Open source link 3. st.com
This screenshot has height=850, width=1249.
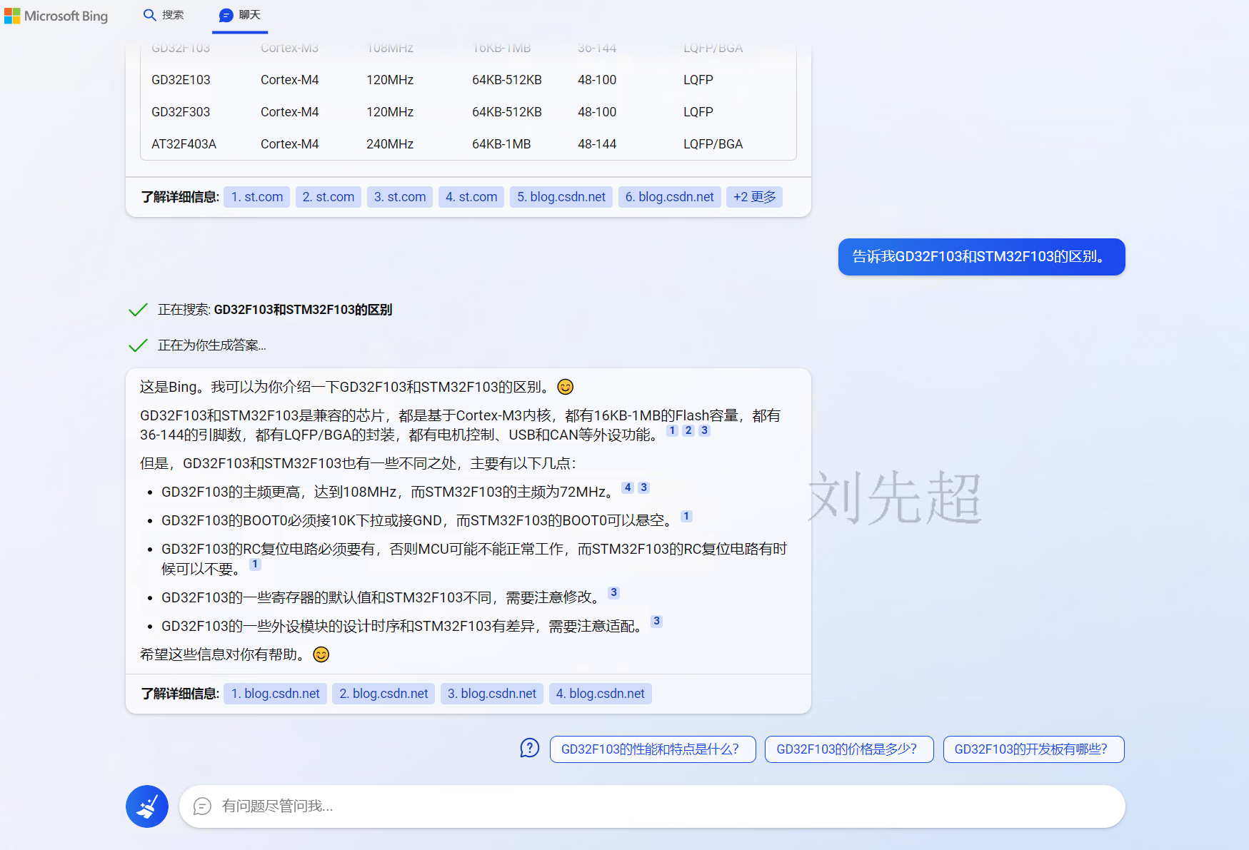click(400, 197)
